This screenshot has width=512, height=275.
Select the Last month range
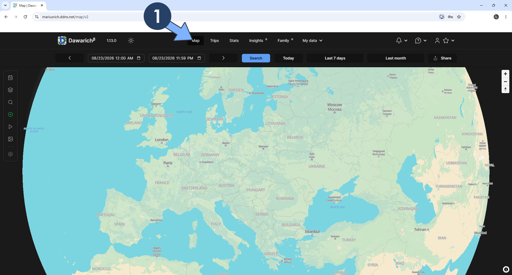[396, 58]
